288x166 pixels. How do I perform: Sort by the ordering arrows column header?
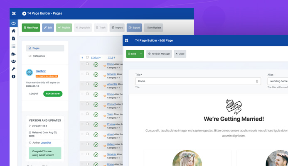[x=82, y=58]
